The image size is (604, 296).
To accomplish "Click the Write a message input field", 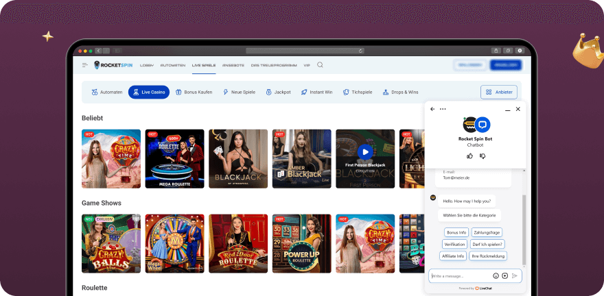I will tap(460, 275).
